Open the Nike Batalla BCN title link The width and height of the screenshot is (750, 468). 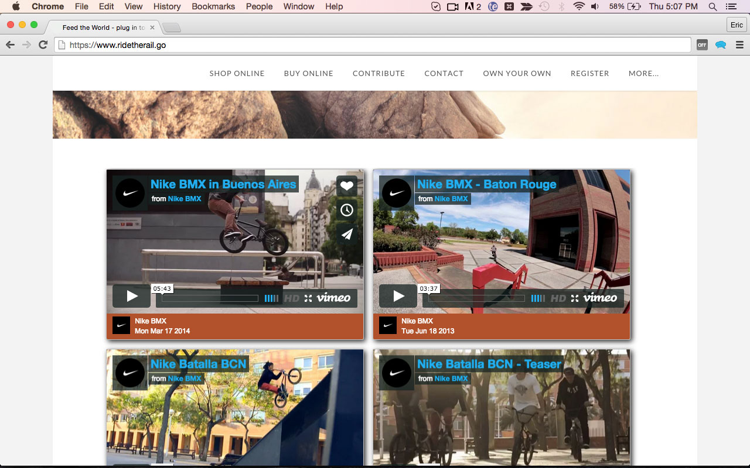(x=199, y=364)
